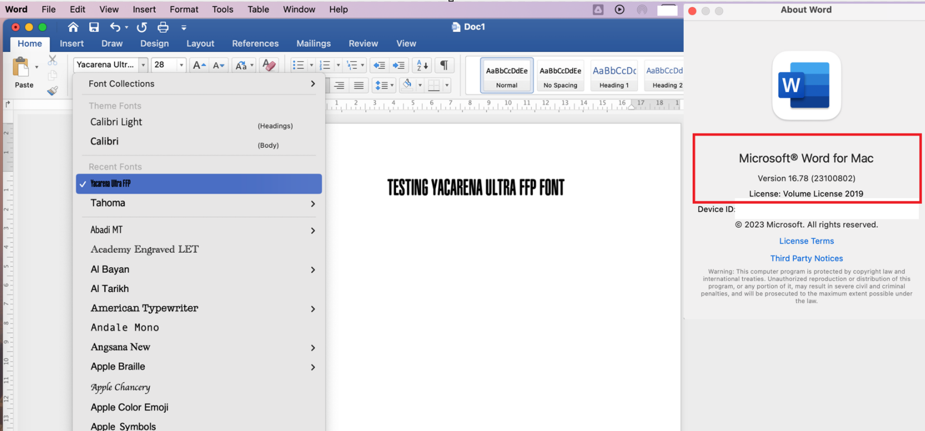Expand the American Typewriter font variants
The height and width of the screenshot is (431, 925).
[313, 309]
